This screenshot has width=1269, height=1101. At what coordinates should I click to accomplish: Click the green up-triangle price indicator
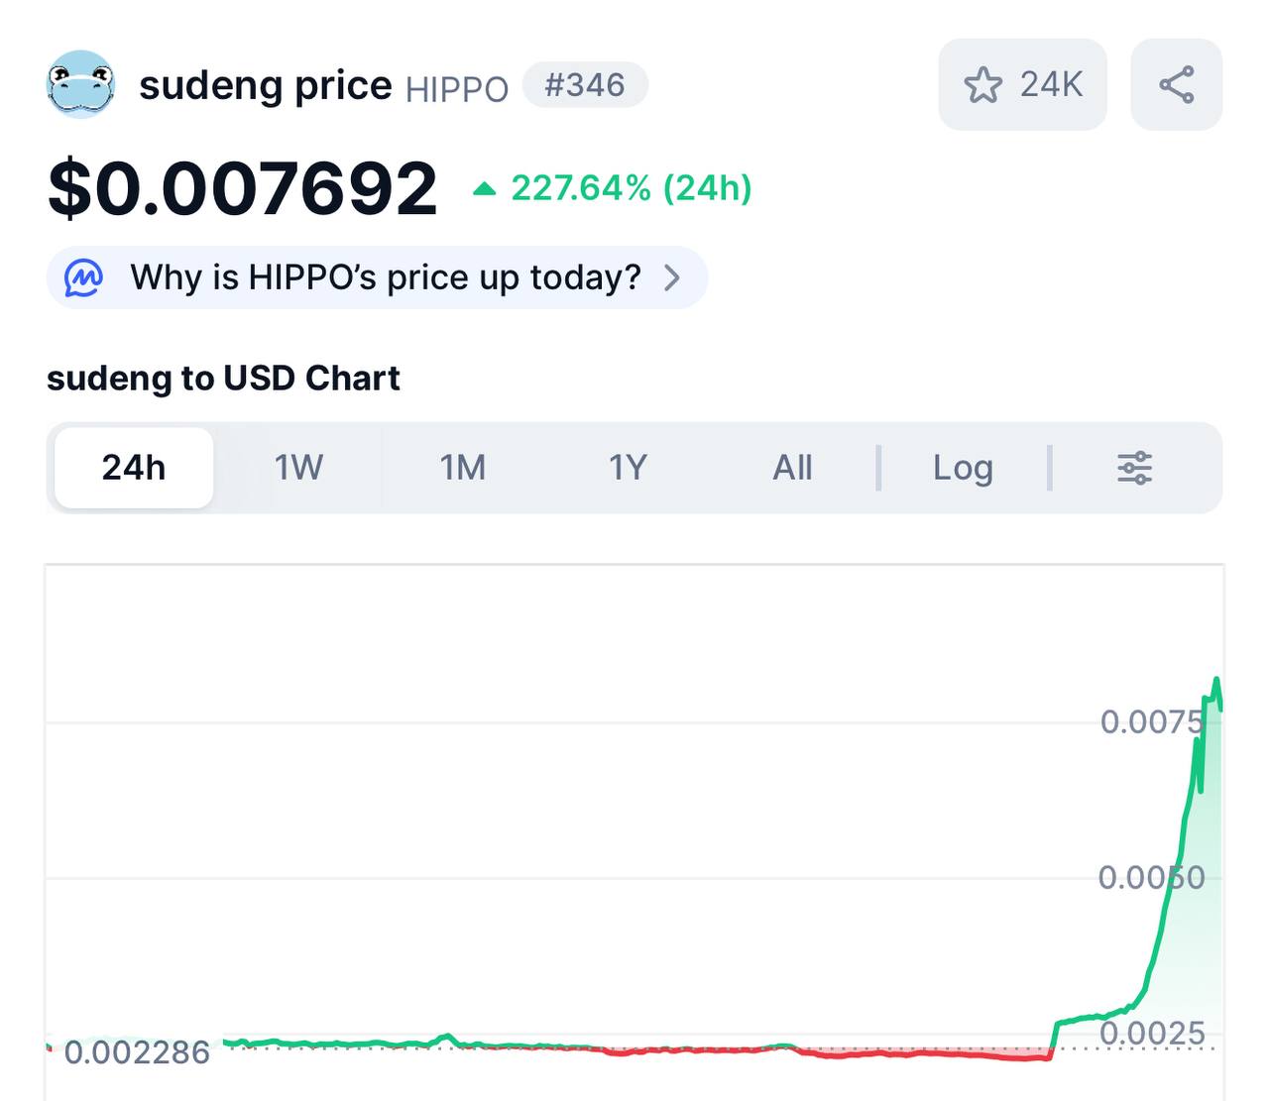[484, 188]
